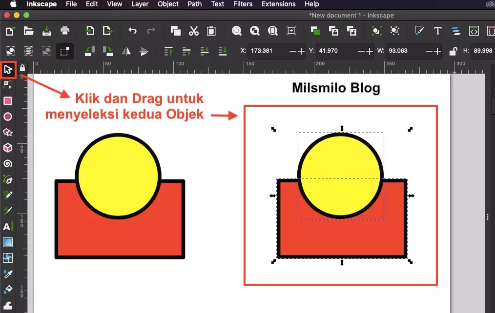Open Text and Font dialog icon
The height and width of the screenshot is (313, 495).
[x=437, y=31]
